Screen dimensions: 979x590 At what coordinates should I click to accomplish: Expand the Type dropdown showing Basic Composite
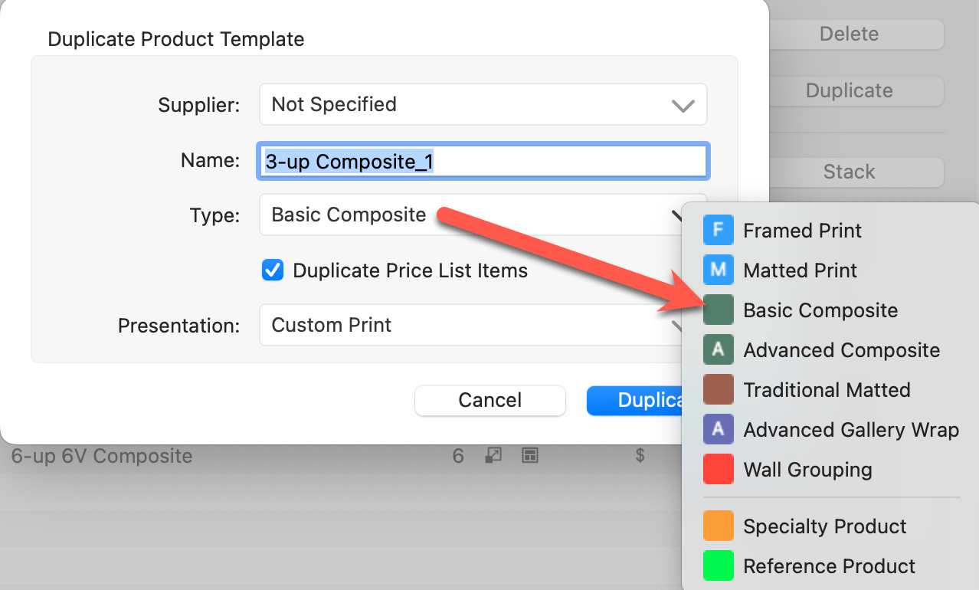[x=467, y=215]
